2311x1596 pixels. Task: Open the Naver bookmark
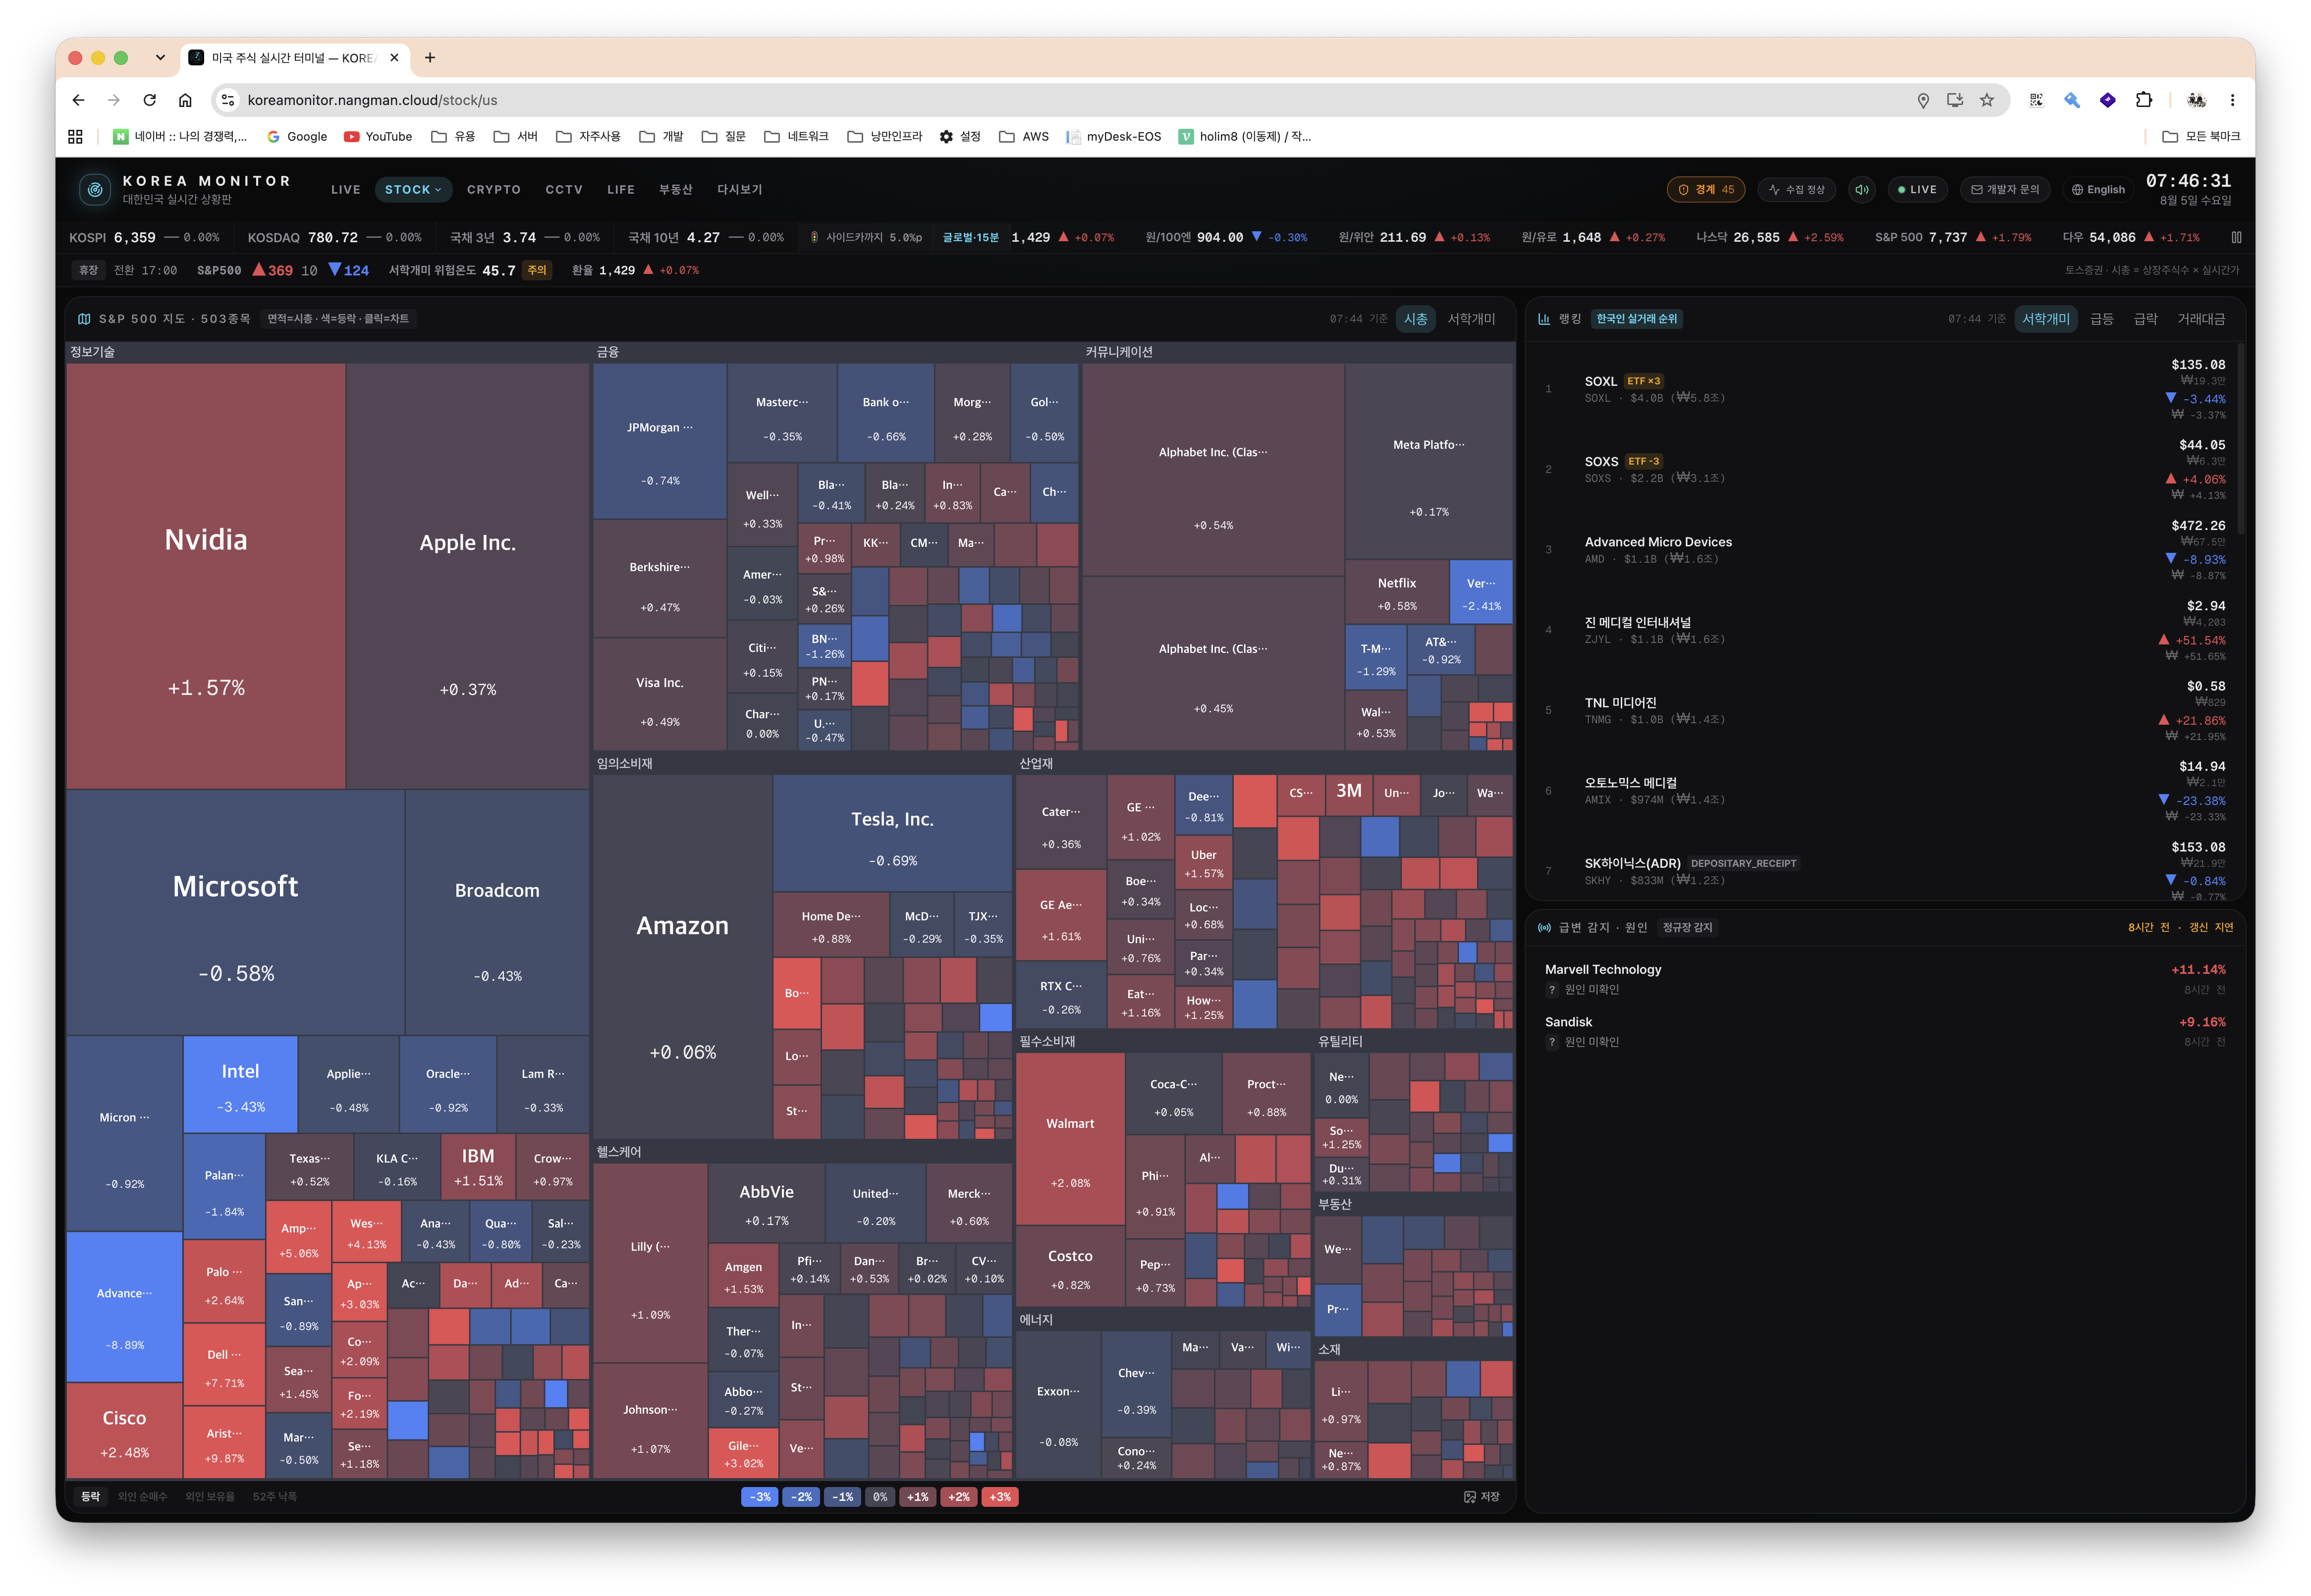[x=180, y=137]
